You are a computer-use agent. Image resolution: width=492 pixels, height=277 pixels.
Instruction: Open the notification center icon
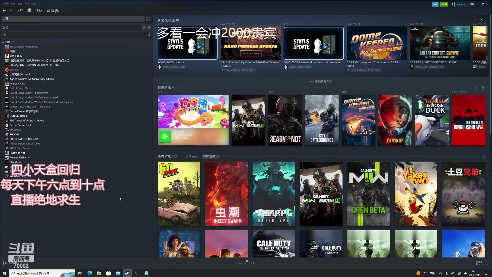(x=486, y=273)
